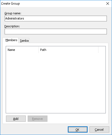Click the greyed-out Remove button

tap(37, 119)
